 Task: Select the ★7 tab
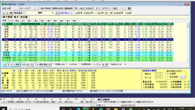[x=68, y=21]
